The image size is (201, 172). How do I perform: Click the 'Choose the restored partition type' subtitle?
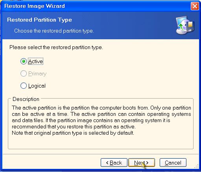(x=54, y=31)
